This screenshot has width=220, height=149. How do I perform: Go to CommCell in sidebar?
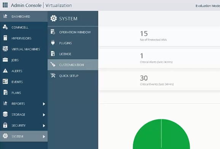[24, 28]
